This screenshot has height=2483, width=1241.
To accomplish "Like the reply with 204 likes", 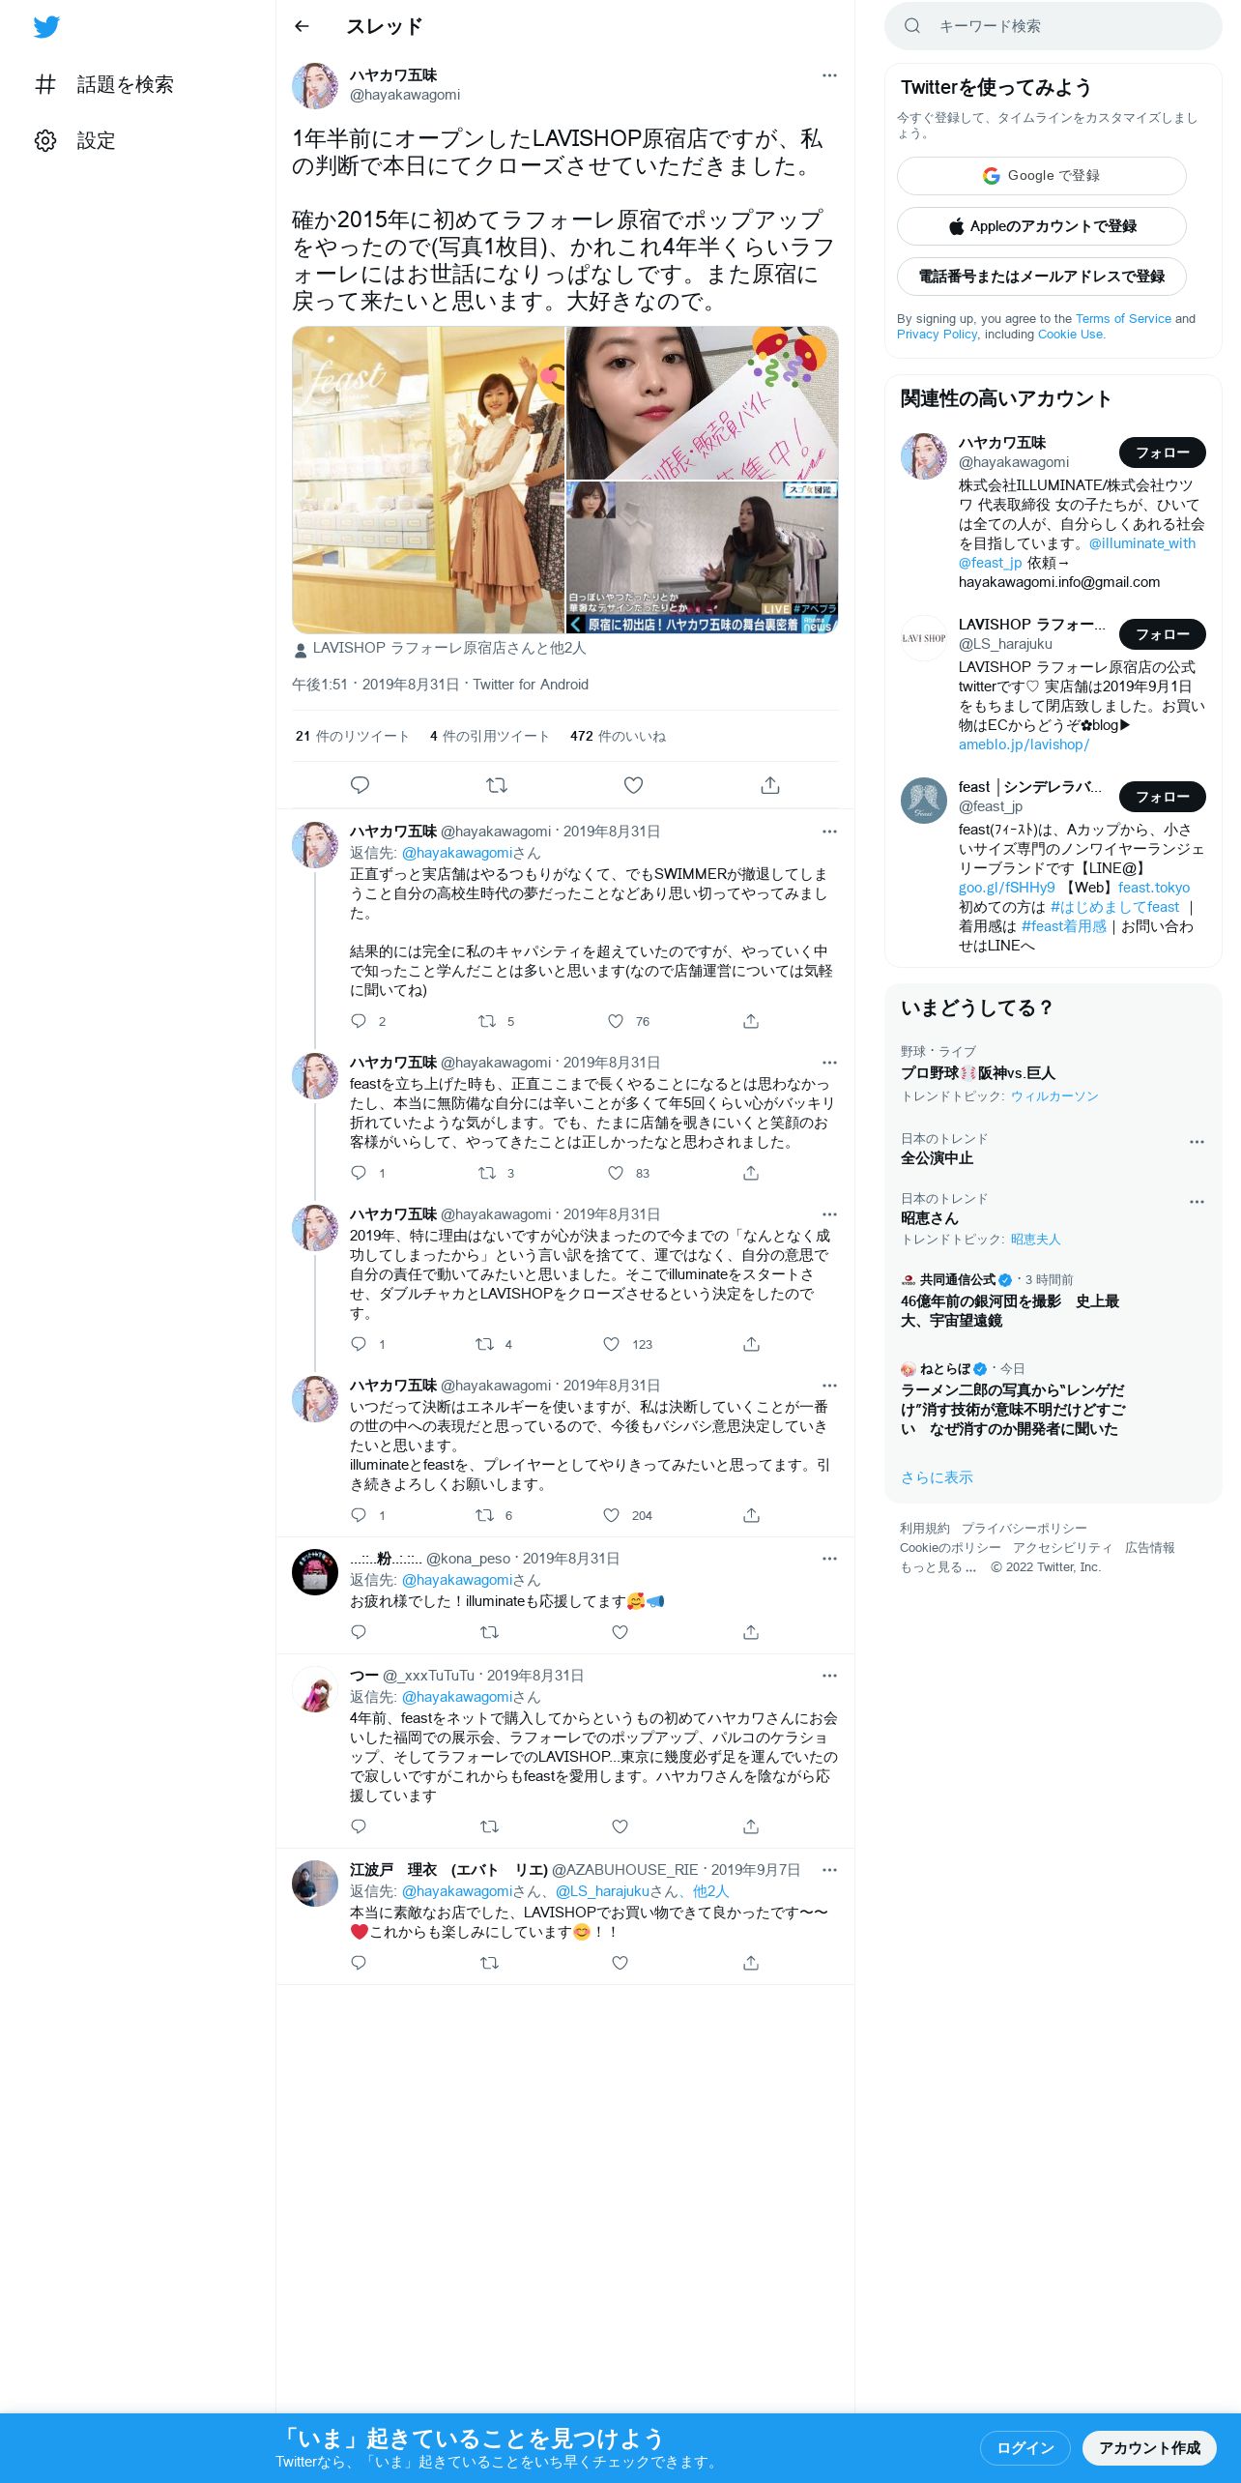I will 612,1515.
